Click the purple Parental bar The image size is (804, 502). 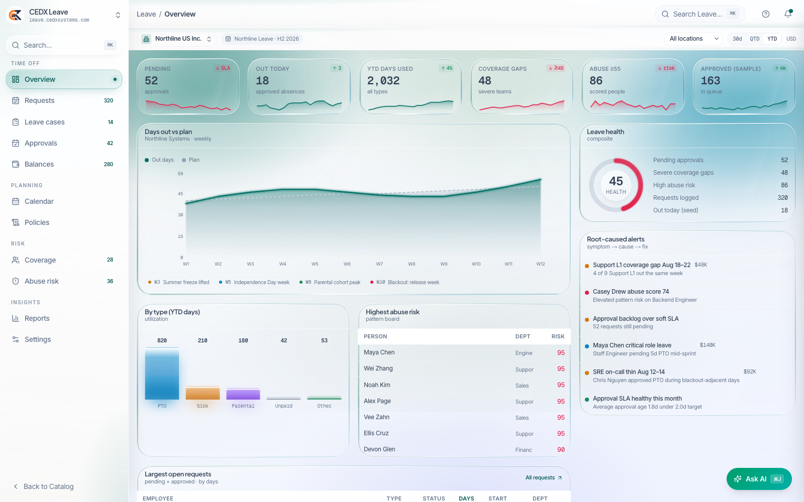243,394
